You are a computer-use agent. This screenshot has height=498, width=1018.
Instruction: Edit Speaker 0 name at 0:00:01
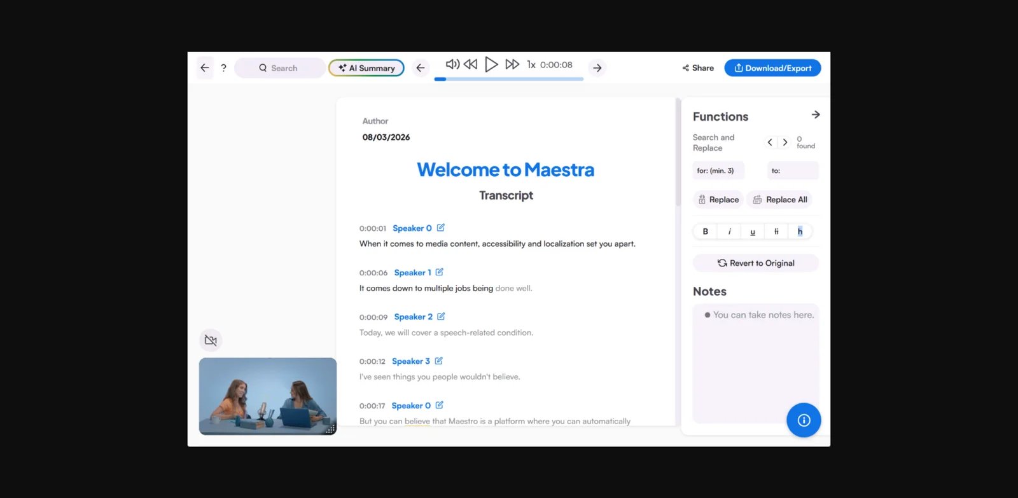point(440,228)
